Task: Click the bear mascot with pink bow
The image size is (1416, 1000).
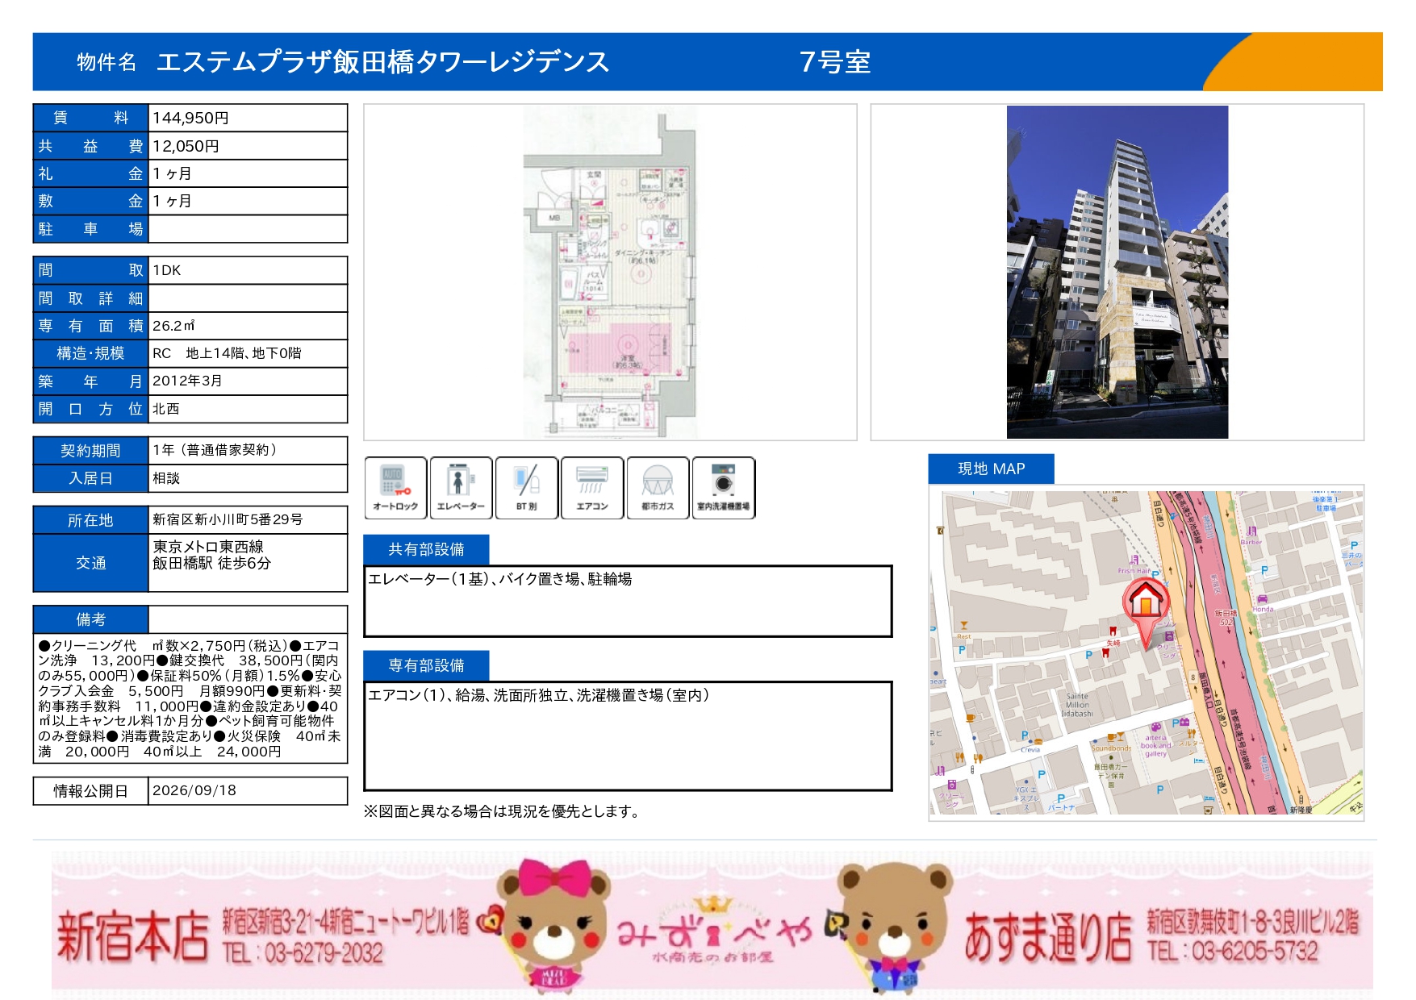Action: [553, 924]
